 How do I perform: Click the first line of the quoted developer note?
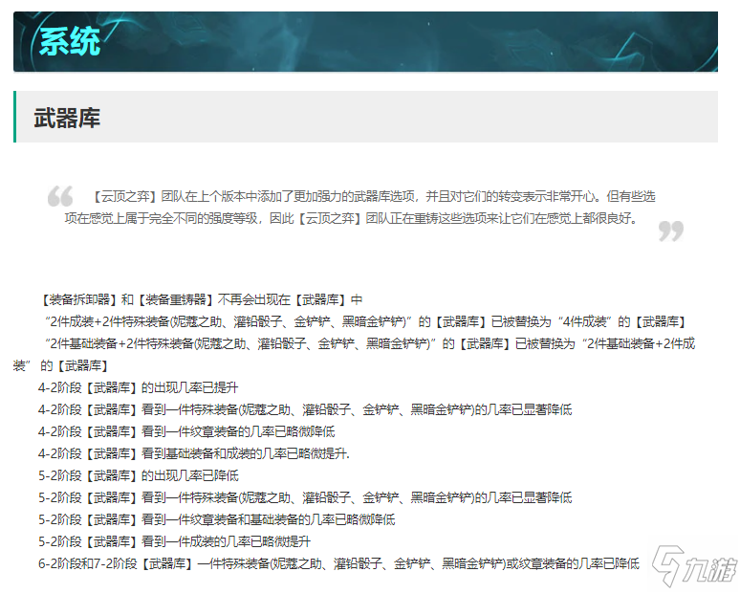tap(373, 196)
